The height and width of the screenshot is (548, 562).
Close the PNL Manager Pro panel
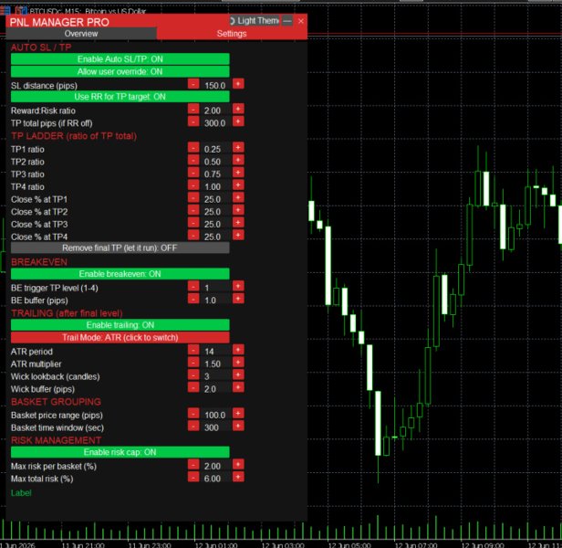click(301, 21)
